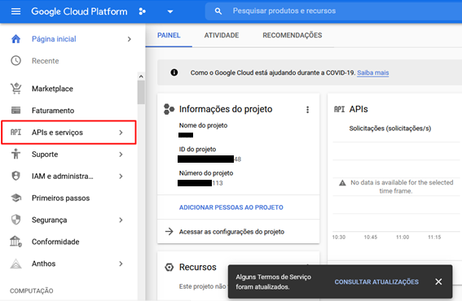
Task: Open Faturamento in the sidebar
Action: point(53,111)
